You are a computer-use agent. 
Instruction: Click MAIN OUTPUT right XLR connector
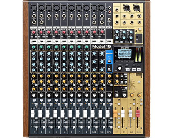[x=137, y=8]
